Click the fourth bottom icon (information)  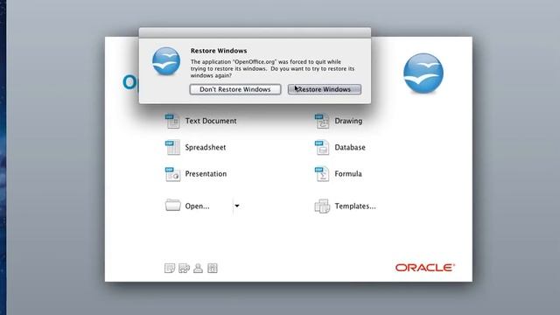pos(212,269)
